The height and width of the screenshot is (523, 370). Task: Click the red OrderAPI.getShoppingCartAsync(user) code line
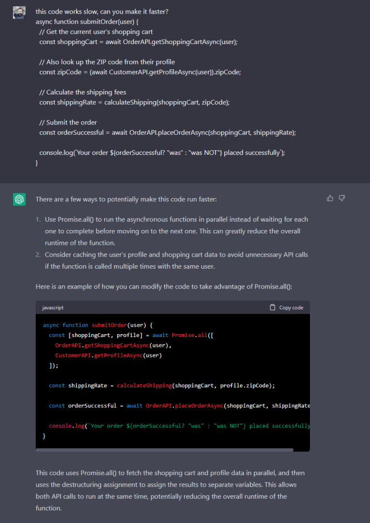pyautogui.click(x=113, y=345)
